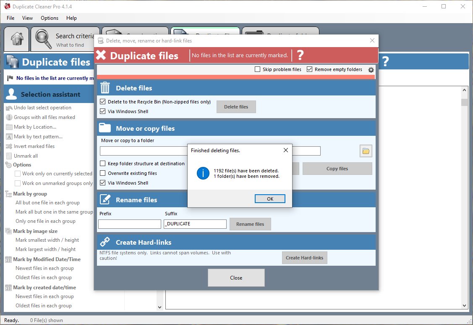This screenshot has width=473, height=325.
Task: Click the Delete files button
Action: click(x=236, y=107)
